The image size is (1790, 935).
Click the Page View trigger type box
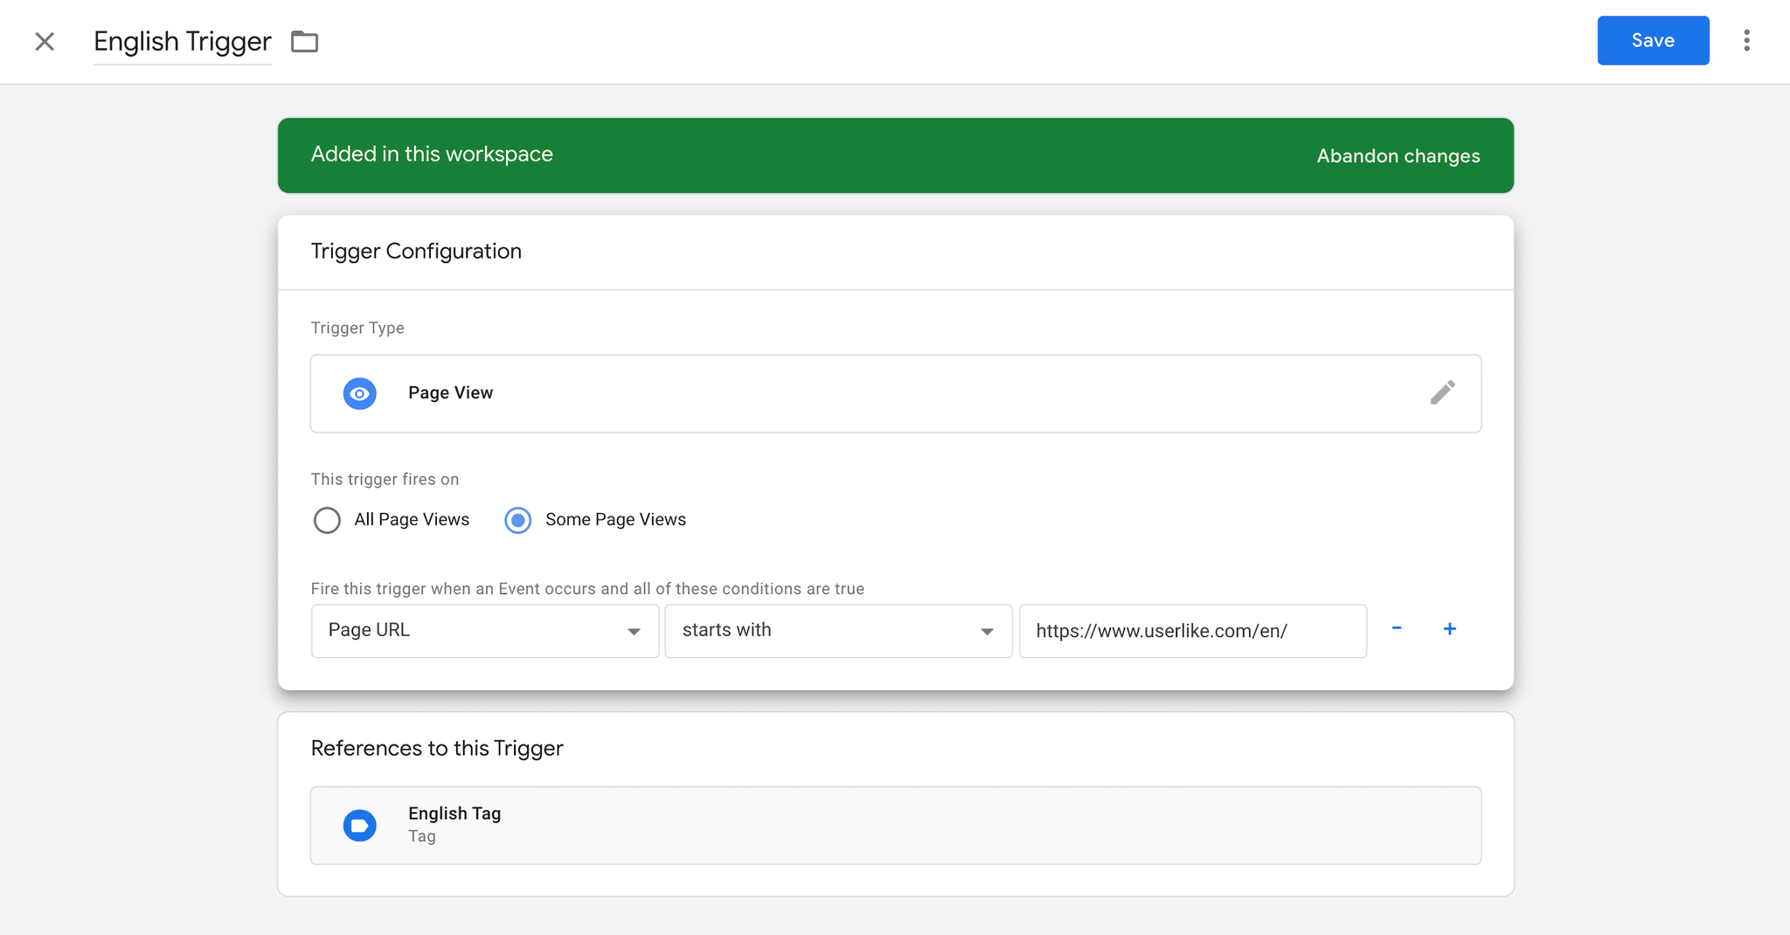pos(896,393)
